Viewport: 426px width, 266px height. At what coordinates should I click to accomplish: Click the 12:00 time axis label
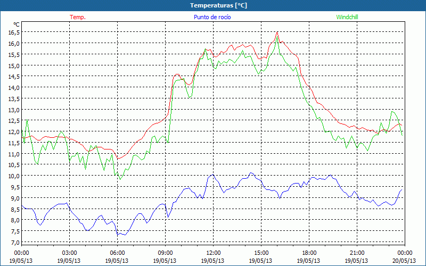(214, 253)
